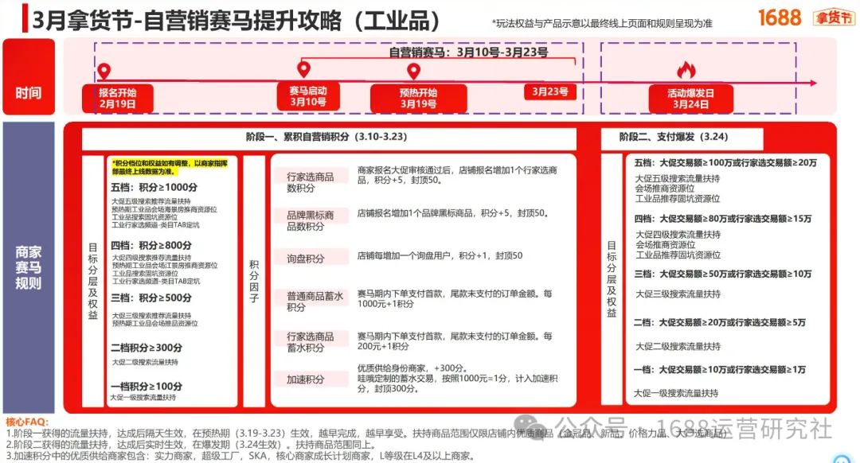Select 四档：大促交易额≥80万 tier heading
The image size is (860, 463).
tap(723, 219)
